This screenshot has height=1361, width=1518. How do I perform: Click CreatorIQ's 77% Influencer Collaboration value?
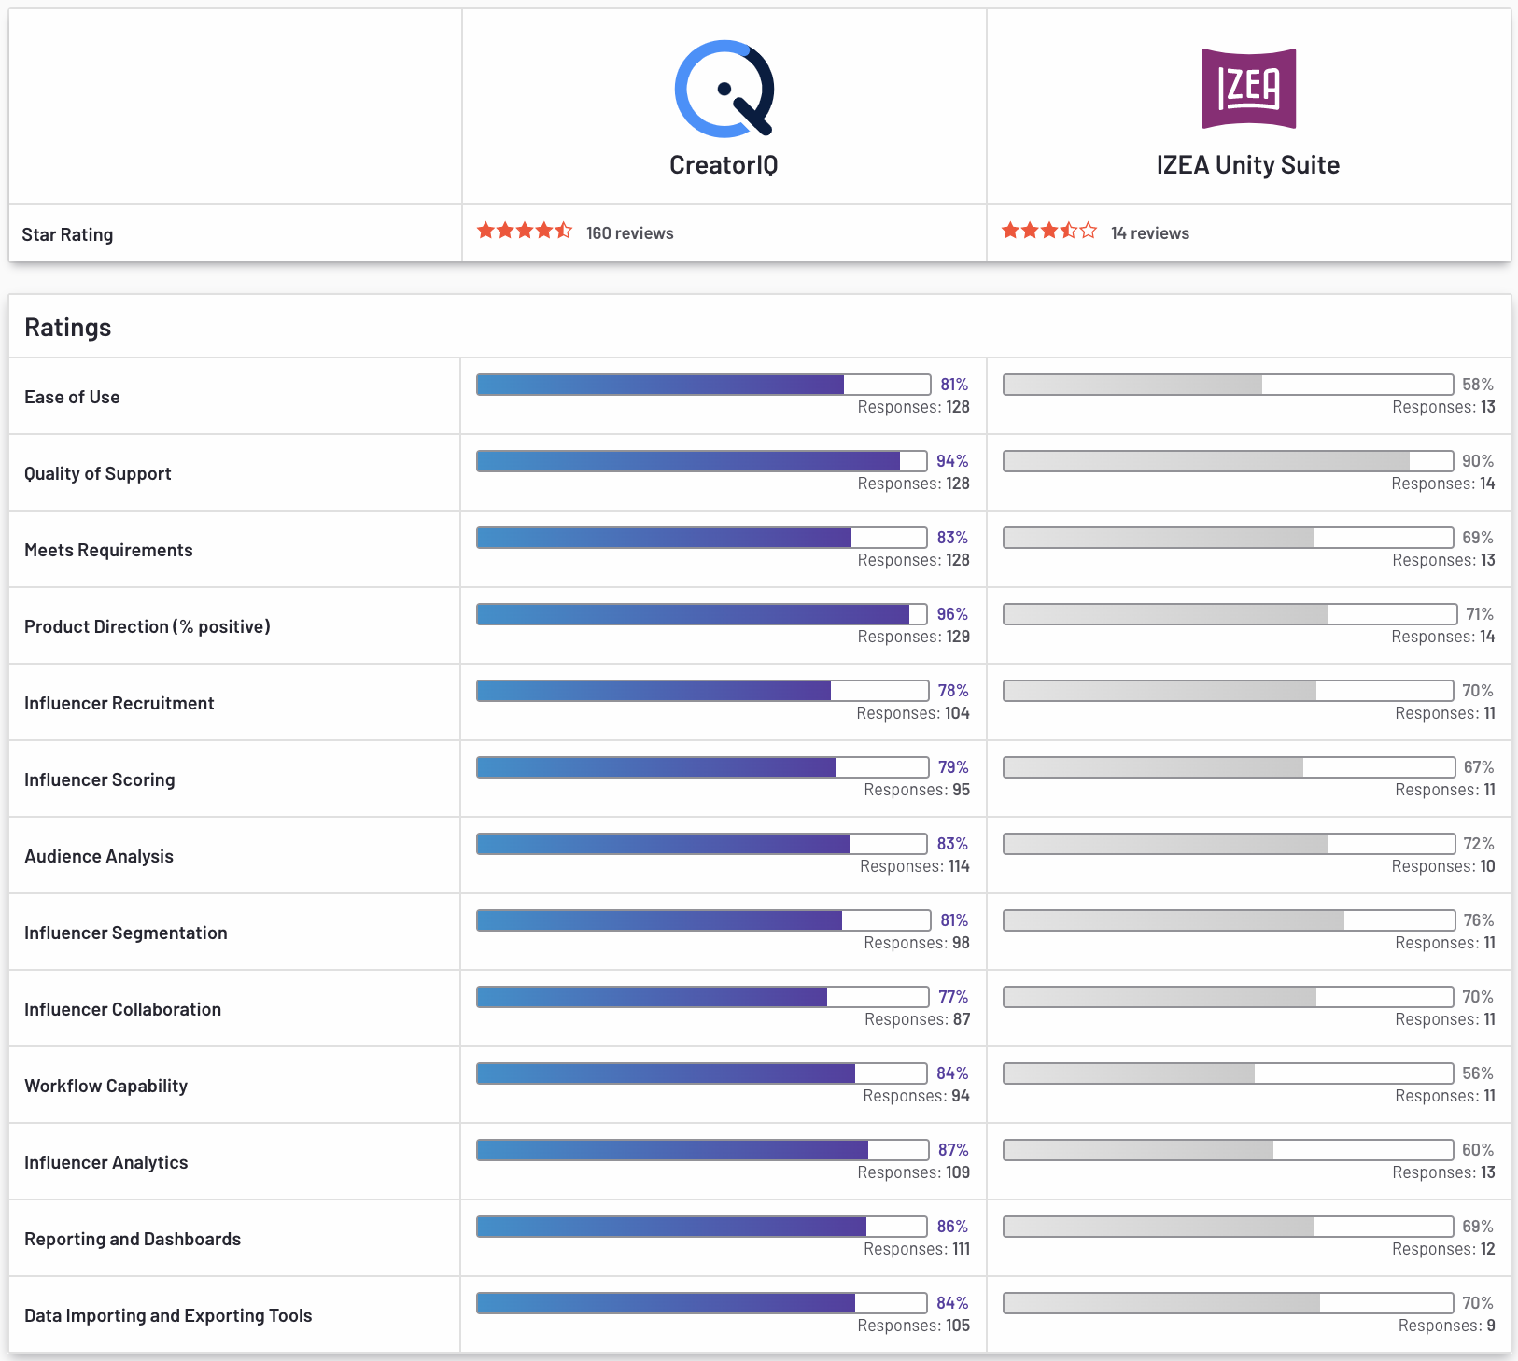coord(953,997)
